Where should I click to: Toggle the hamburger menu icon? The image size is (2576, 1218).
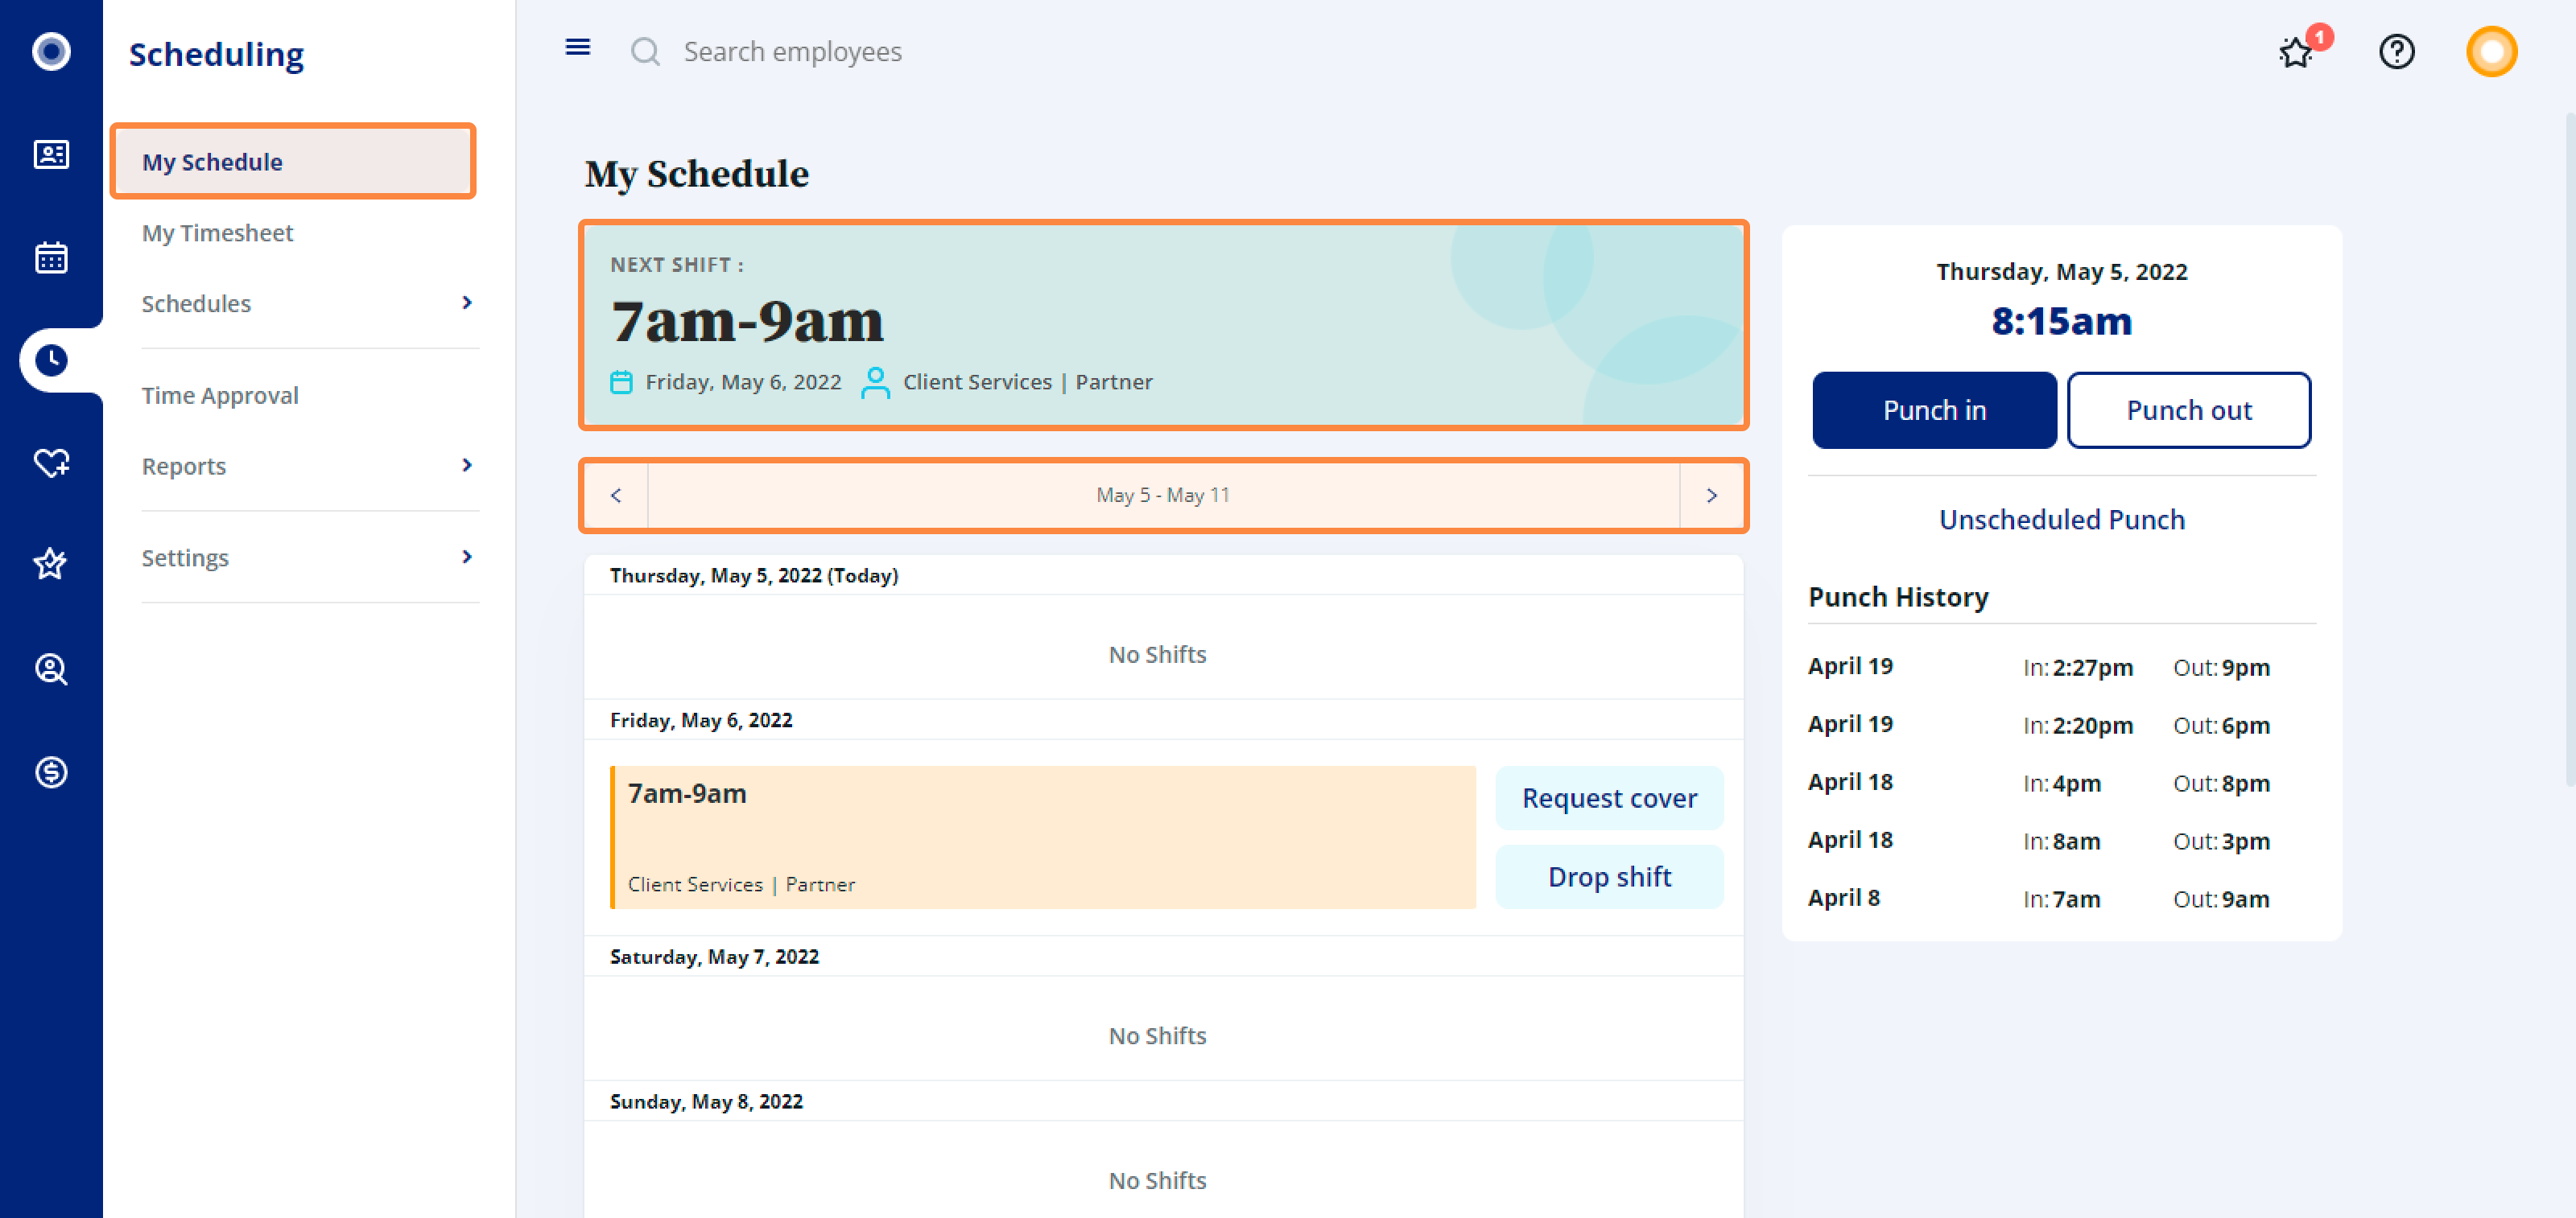(578, 47)
